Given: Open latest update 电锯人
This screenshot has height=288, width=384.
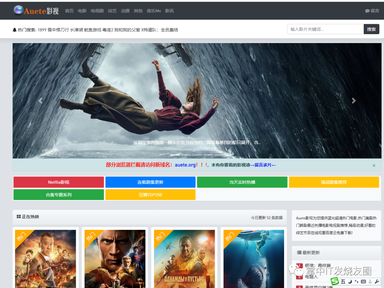Looking at the screenshot, I should 311,277.
